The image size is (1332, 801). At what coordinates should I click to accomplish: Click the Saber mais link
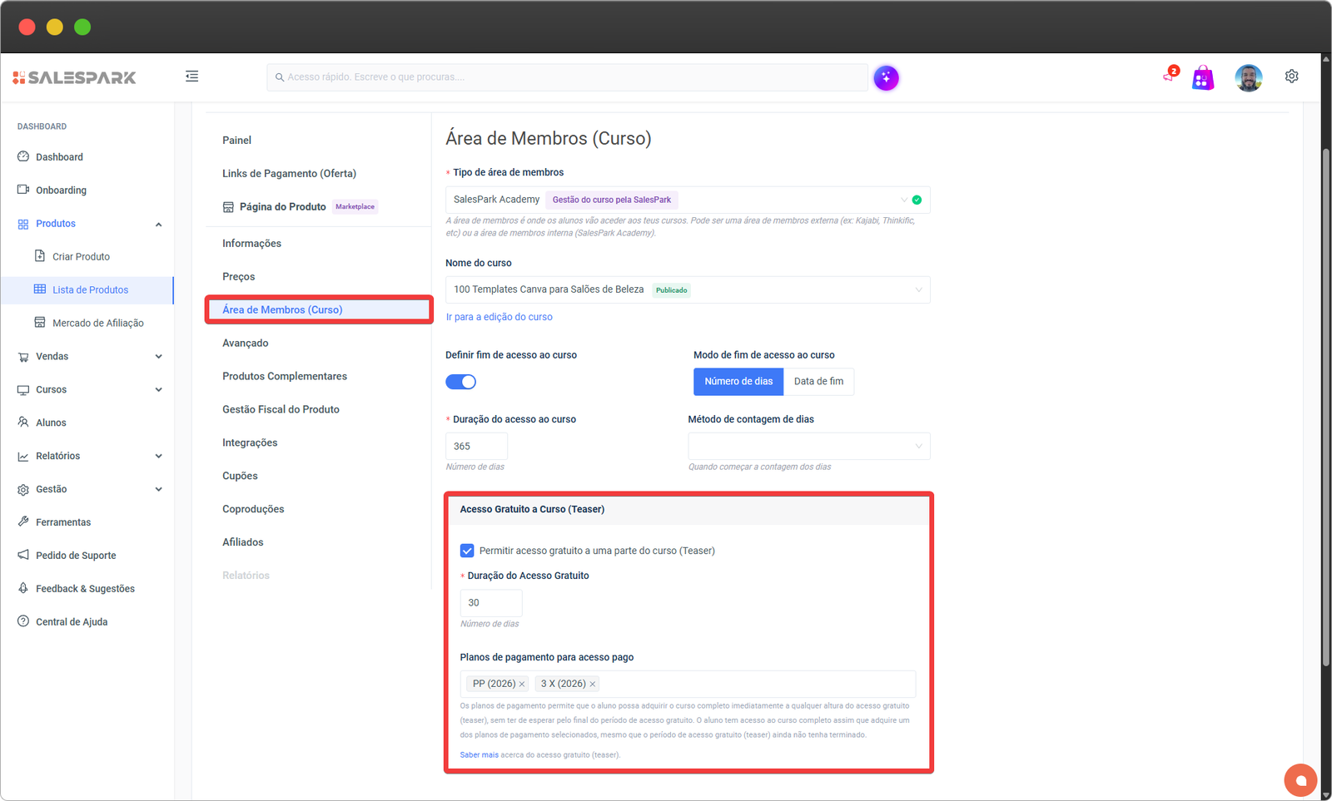pos(479,755)
